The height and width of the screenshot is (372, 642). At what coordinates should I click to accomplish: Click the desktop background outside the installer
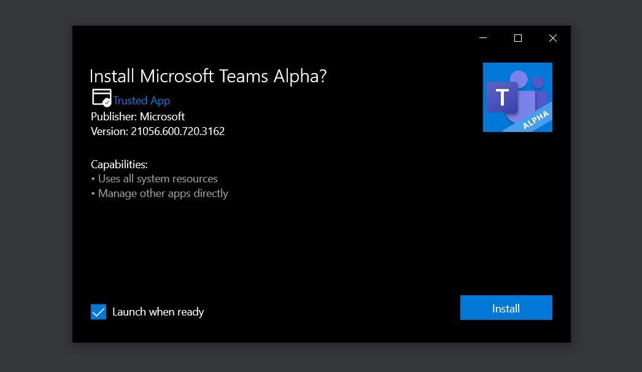34,184
